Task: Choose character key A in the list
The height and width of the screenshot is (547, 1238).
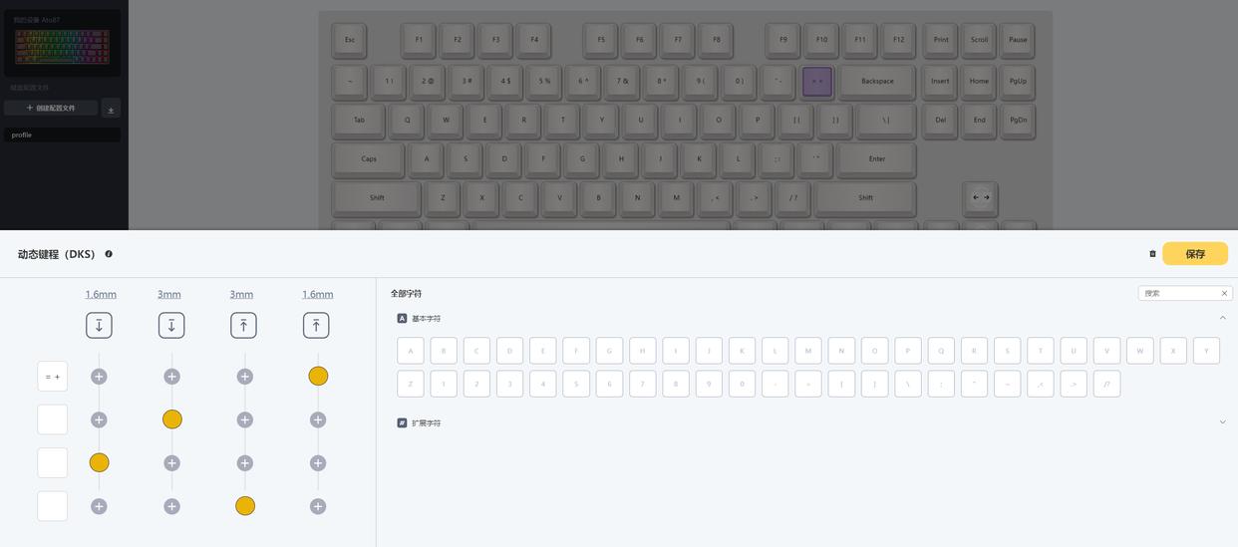Action: tap(411, 351)
